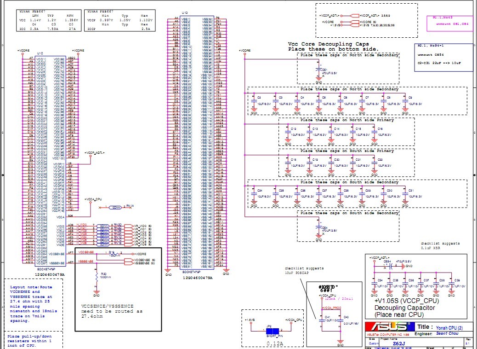Select the RN1A 0 Ohm resistor symbol

click(x=115, y=207)
